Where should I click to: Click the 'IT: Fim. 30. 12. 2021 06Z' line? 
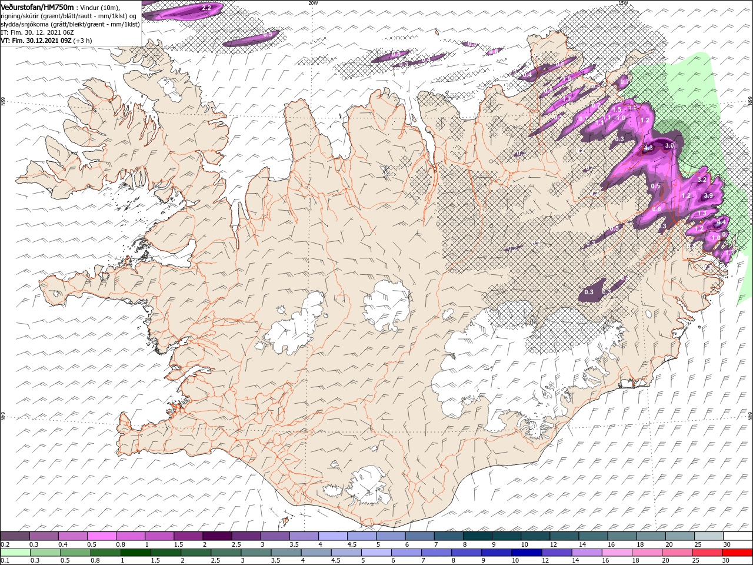click(36, 32)
